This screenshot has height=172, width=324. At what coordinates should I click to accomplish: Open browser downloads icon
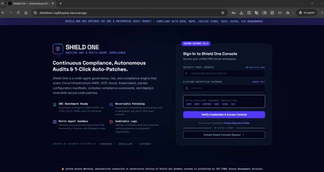[x=241, y=13]
